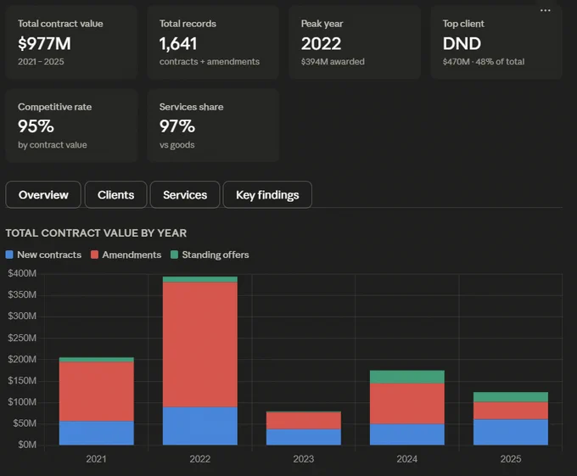Click the 1,641 records figure

click(178, 44)
